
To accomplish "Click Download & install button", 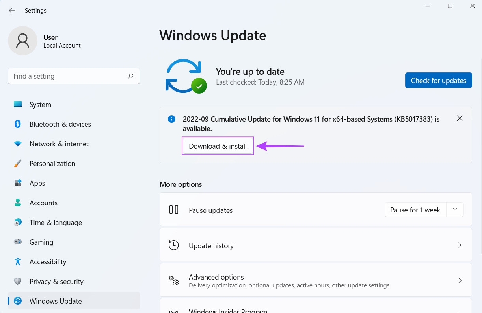I will pyautogui.click(x=218, y=146).
